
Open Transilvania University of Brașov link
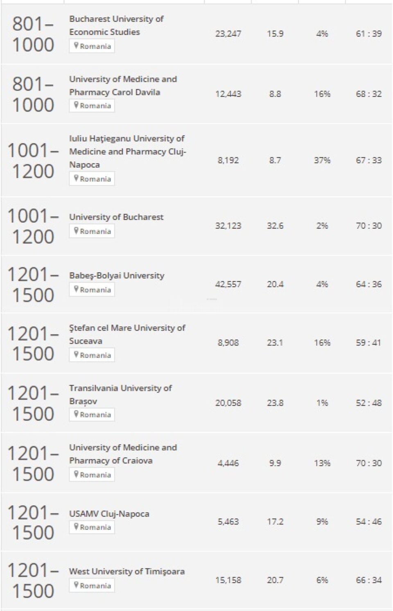coord(120,394)
